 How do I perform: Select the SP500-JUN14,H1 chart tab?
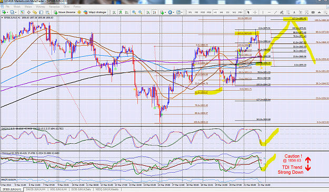(12, 189)
